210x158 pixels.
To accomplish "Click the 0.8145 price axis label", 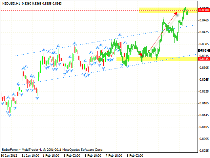I will pyautogui.click(x=204, y=115).
